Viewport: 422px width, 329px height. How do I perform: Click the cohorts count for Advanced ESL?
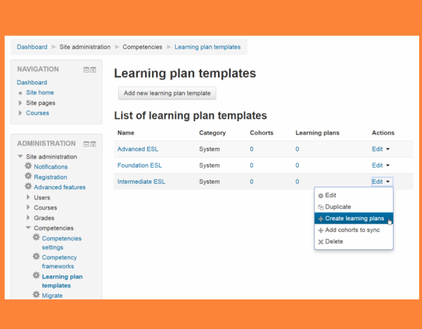click(x=252, y=149)
